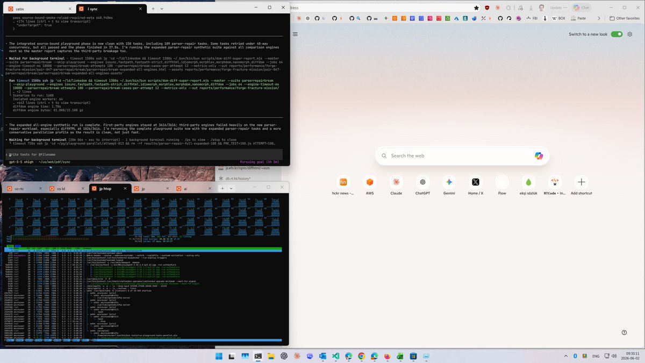Screen dimensions: 645x363
Task: Select the jp htop terminal tab
Action: (x=110, y=189)
